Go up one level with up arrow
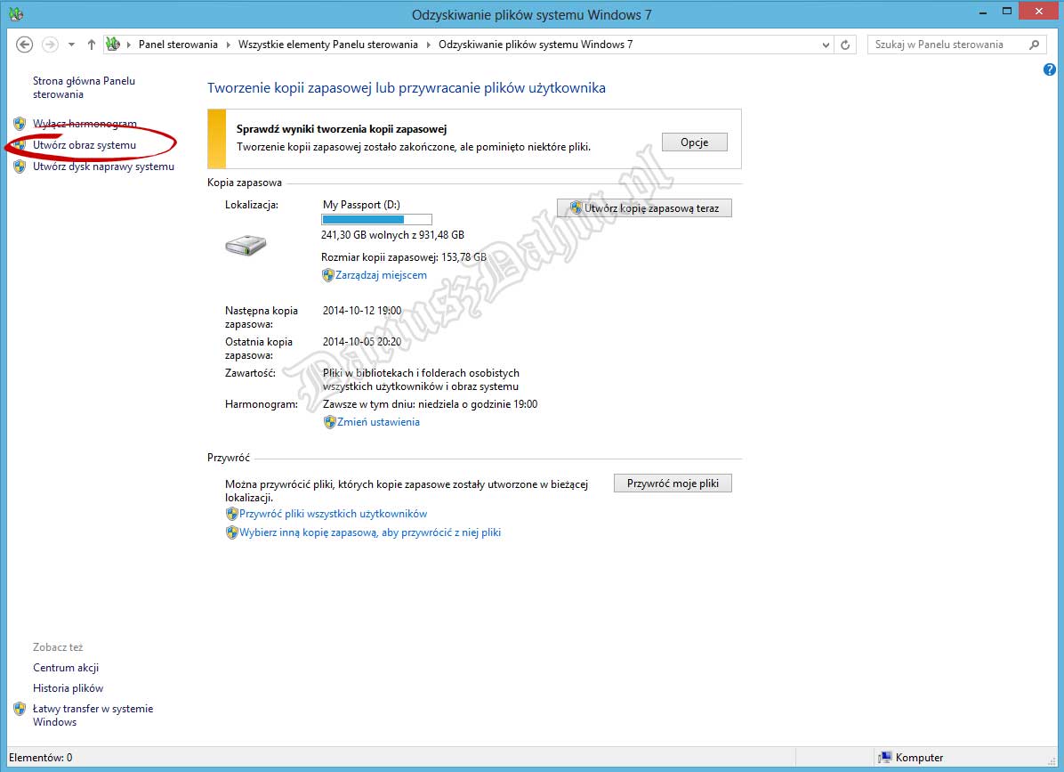1064x772 pixels. [92, 45]
